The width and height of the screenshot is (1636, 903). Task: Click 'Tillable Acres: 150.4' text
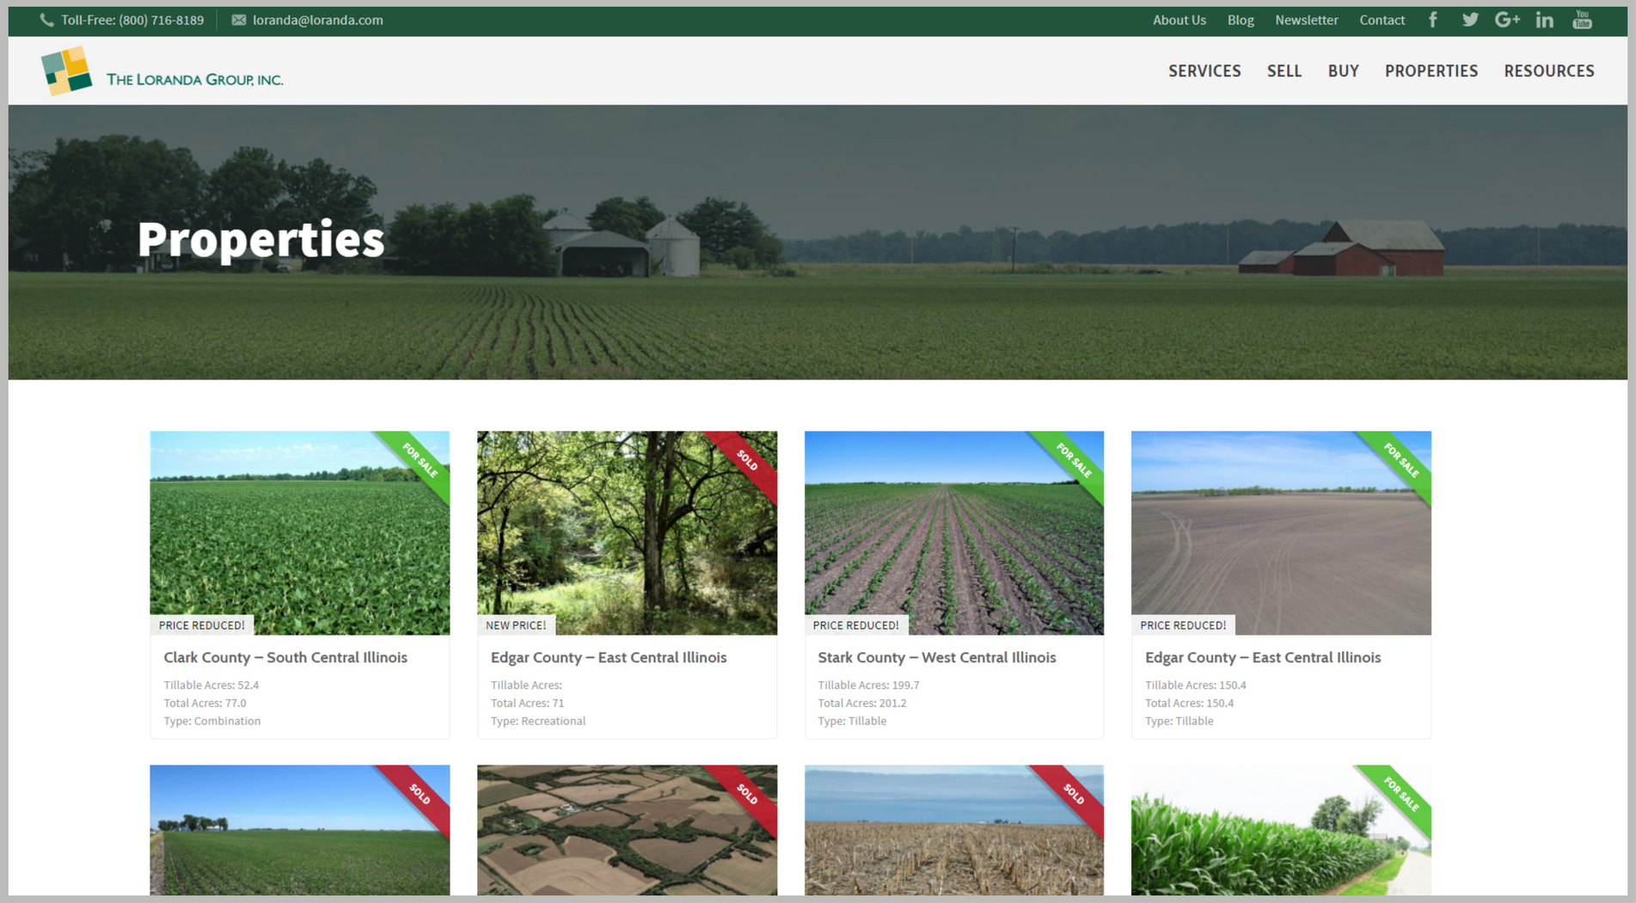coord(1196,685)
